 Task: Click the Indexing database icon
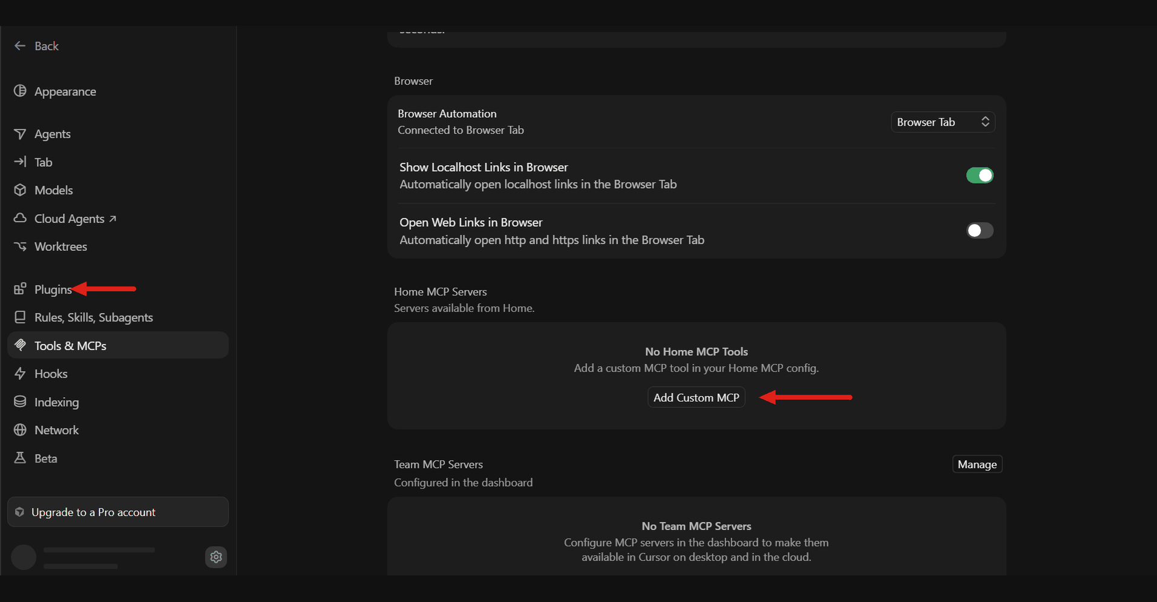[20, 402]
